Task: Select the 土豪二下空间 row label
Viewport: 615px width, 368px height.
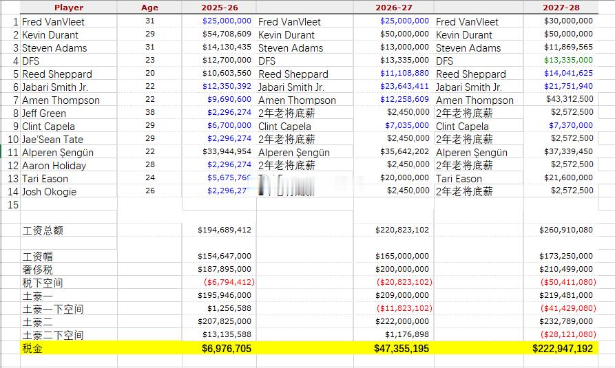Action: (x=53, y=335)
